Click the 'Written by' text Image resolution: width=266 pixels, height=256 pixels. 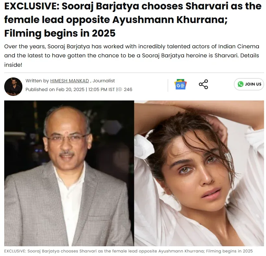pyautogui.click(x=37, y=81)
